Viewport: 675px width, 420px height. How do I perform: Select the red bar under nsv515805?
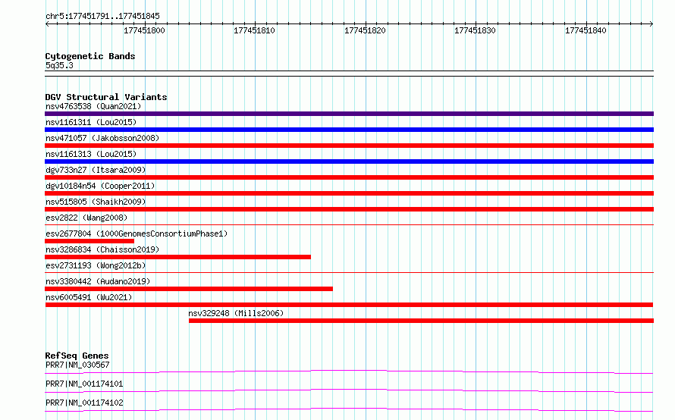point(349,209)
